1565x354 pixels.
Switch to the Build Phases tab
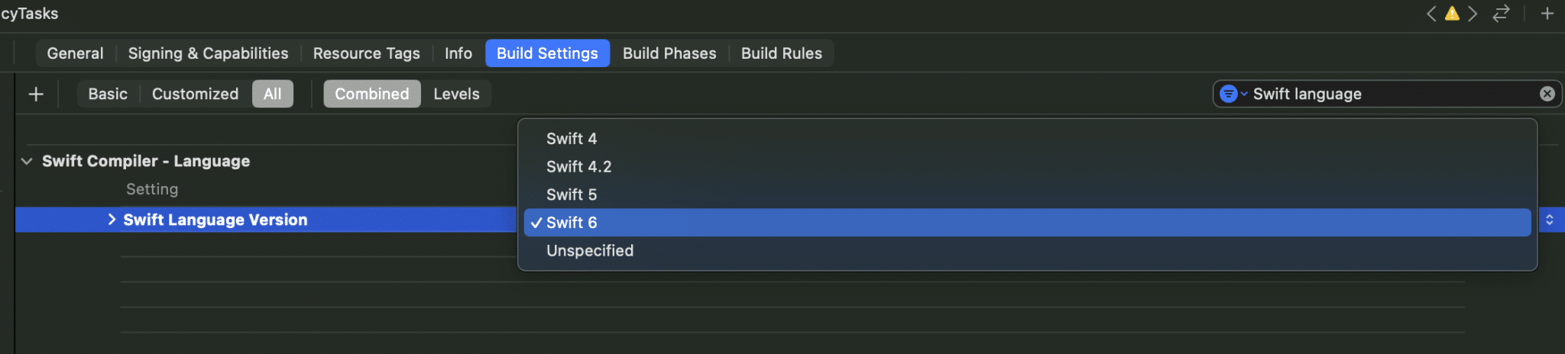click(x=669, y=53)
